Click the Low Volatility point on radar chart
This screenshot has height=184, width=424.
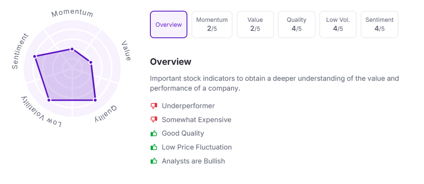[49, 100]
